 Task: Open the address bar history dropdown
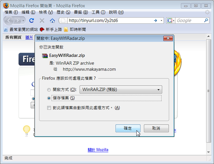tap(161, 21)
